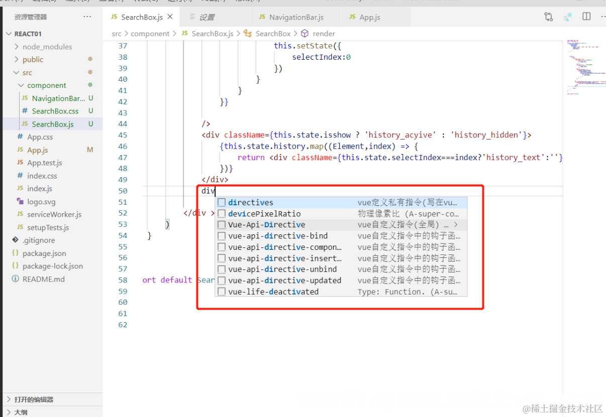Click snippet icon beside devicePixelRatio suggestion
This screenshot has width=606, height=417.
click(222, 214)
